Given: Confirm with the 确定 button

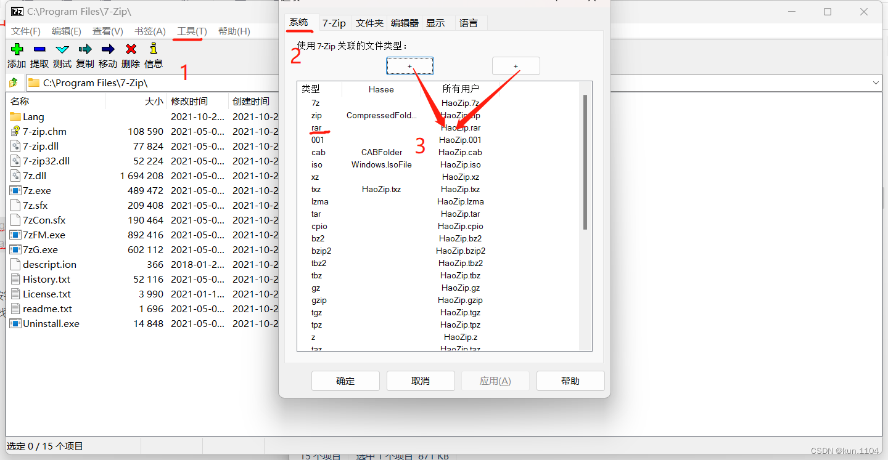Looking at the screenshot, I should coord(345,381).
